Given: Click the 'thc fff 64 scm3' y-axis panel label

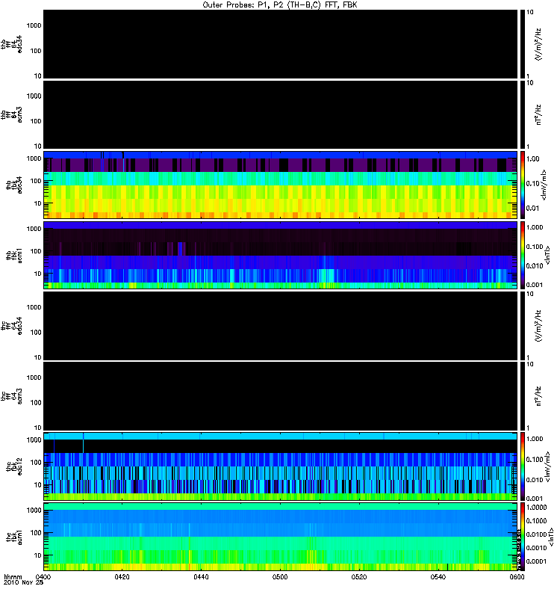Looking at the screenshot, I should click(11, 396).
